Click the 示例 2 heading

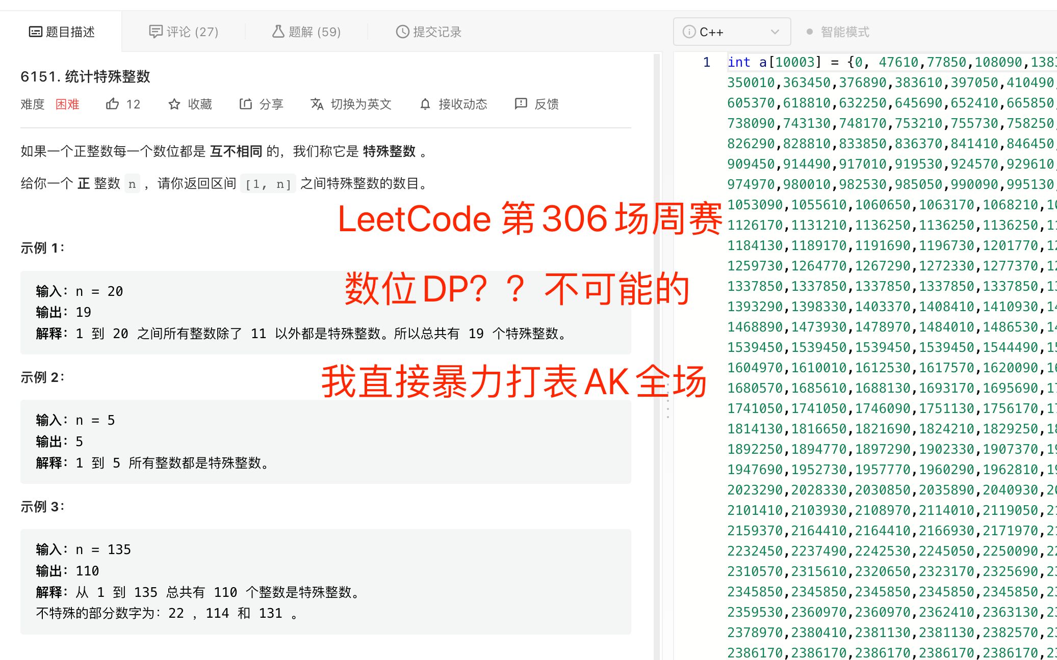(42, 377)
